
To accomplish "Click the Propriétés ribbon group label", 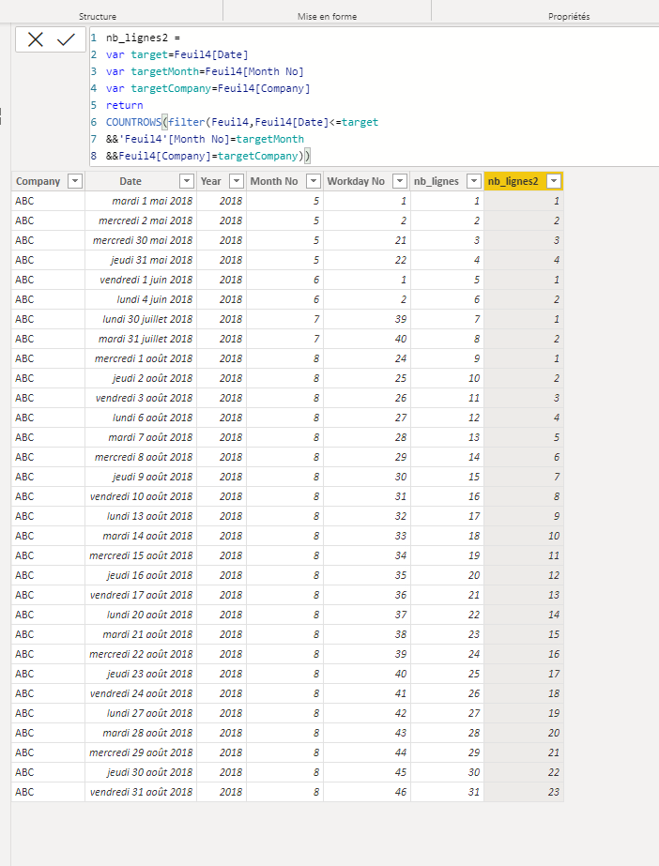I will [569, 17].
